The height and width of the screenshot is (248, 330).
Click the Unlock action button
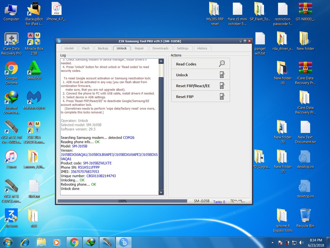pyautogui.click(x=201, y=75)
